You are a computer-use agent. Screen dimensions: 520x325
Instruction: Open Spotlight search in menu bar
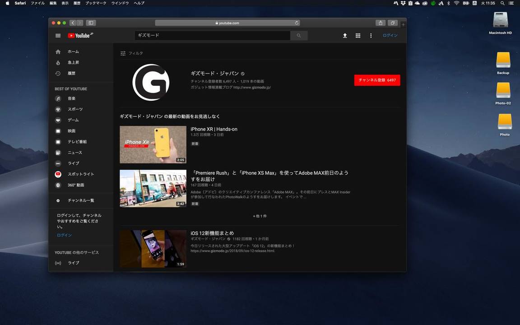(x=502, y=3)
